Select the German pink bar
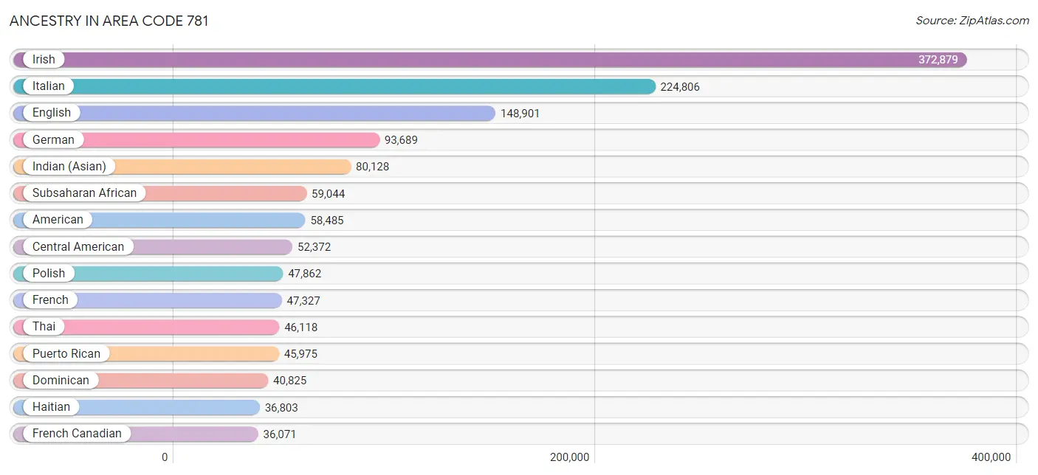Screen dimensions: 1038x475 pyautogui.click(x=196, y=139)
